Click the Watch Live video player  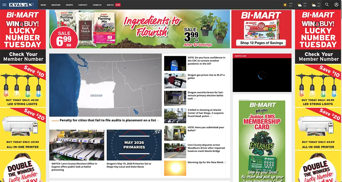(x=262, y=75)
